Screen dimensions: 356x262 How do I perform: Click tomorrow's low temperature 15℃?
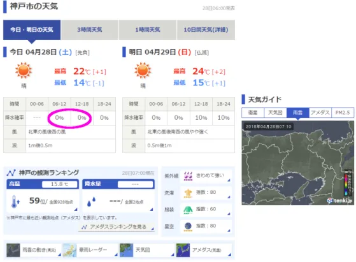tap(201, 83)
